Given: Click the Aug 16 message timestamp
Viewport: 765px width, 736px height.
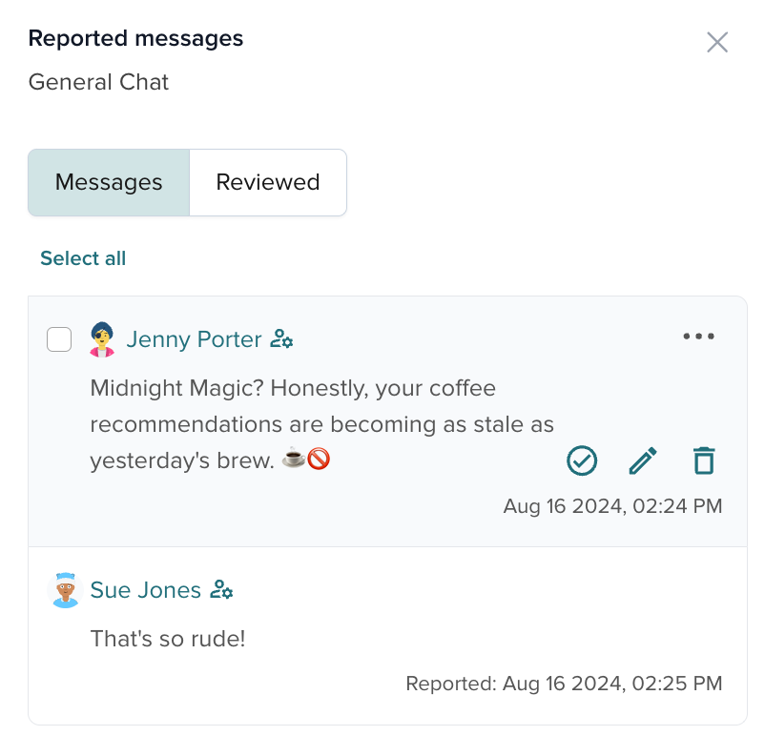Looking at the screenshot, I should (612, 506).
